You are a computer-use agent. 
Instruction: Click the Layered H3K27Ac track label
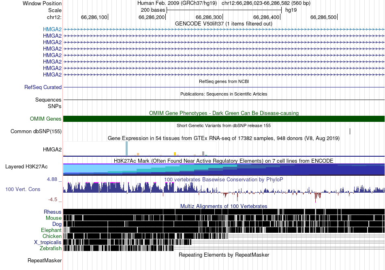(26, 167)
